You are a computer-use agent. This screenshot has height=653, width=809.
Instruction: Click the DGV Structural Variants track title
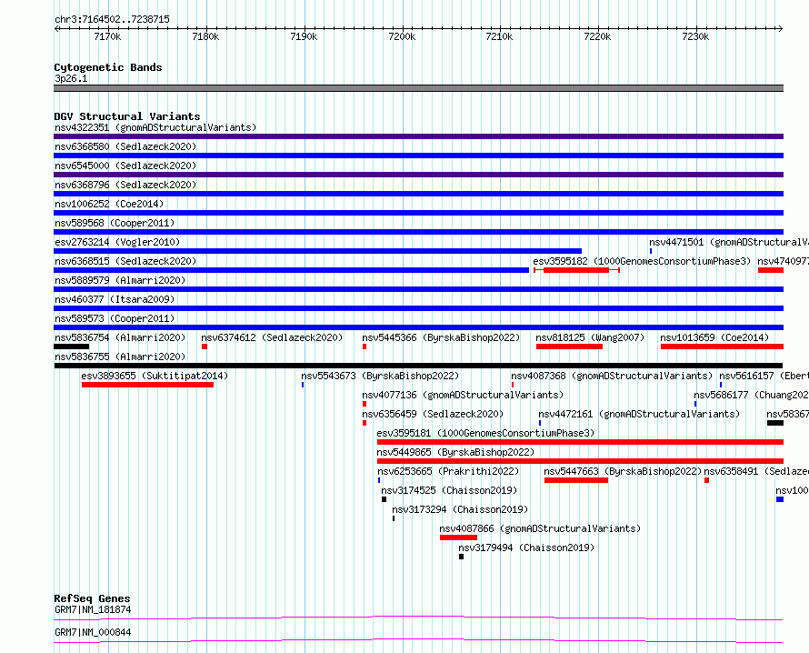point(127,116)
